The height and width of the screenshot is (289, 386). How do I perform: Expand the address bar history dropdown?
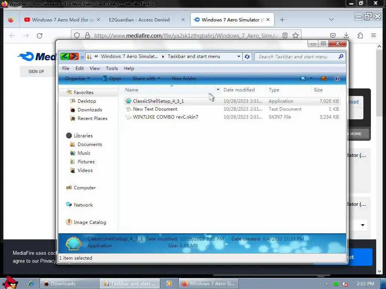click(239, 56)
